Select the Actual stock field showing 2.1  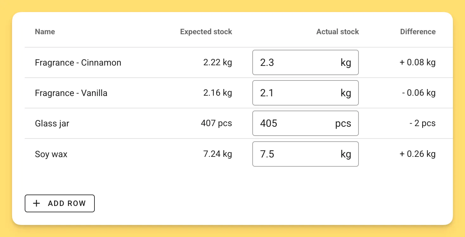305,93
